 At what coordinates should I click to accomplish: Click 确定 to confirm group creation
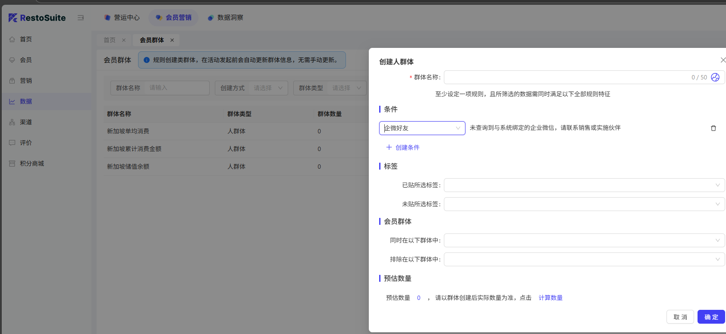click(x=711, y=317)
